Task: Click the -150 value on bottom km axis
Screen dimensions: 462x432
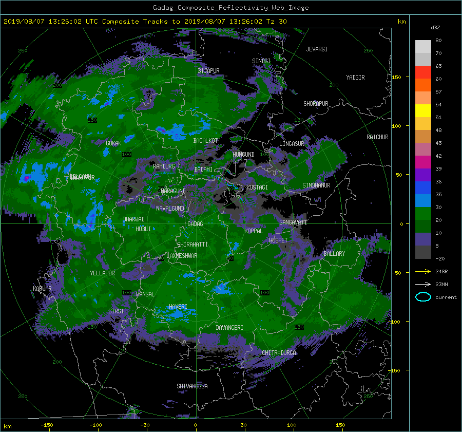Action: tap(47, 425)
